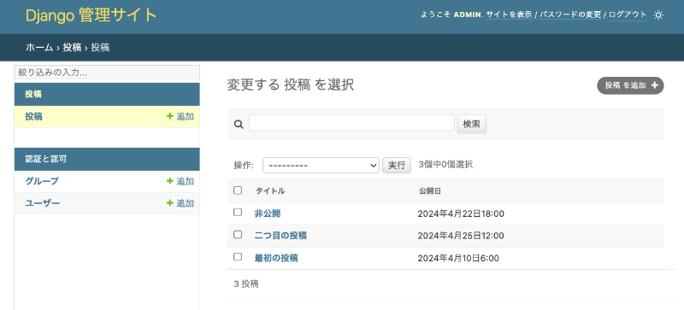
Task: Open the 最初の投稿 post link
Action: [x=276, y=258]
